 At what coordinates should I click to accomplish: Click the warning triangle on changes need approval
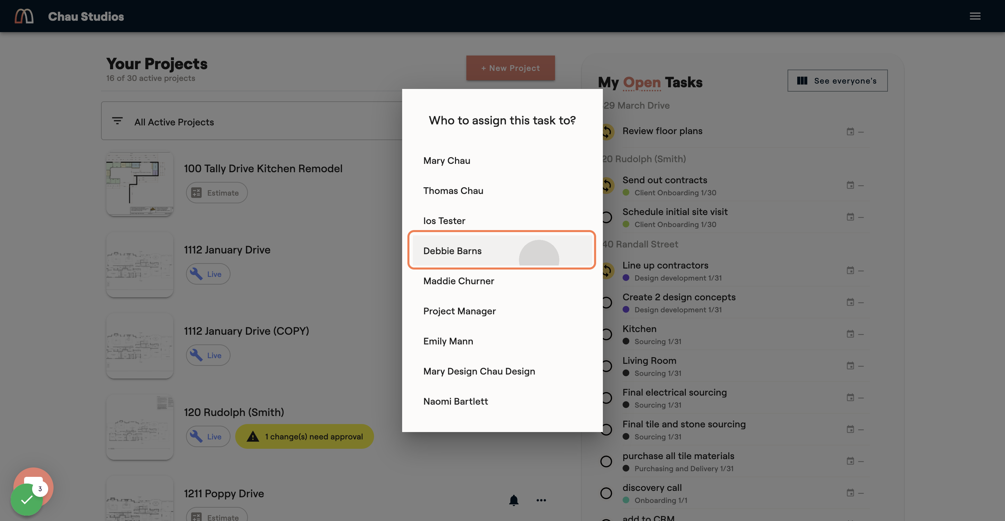coord(253,436)
